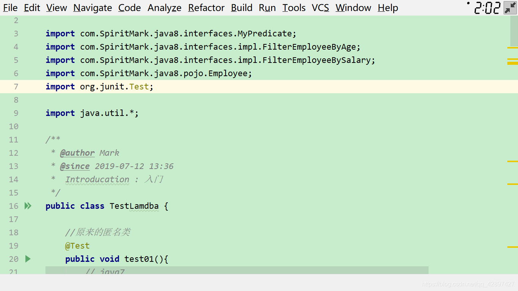This screenshot has width=518, height=291.
Task: Open the Window menu
Action: [x=353, y=8]
